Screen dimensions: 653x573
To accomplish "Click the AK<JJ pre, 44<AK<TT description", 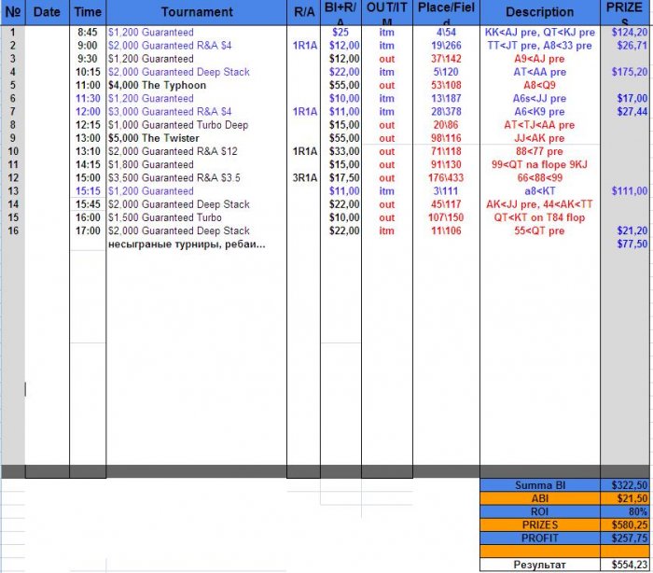I will 540,204.
